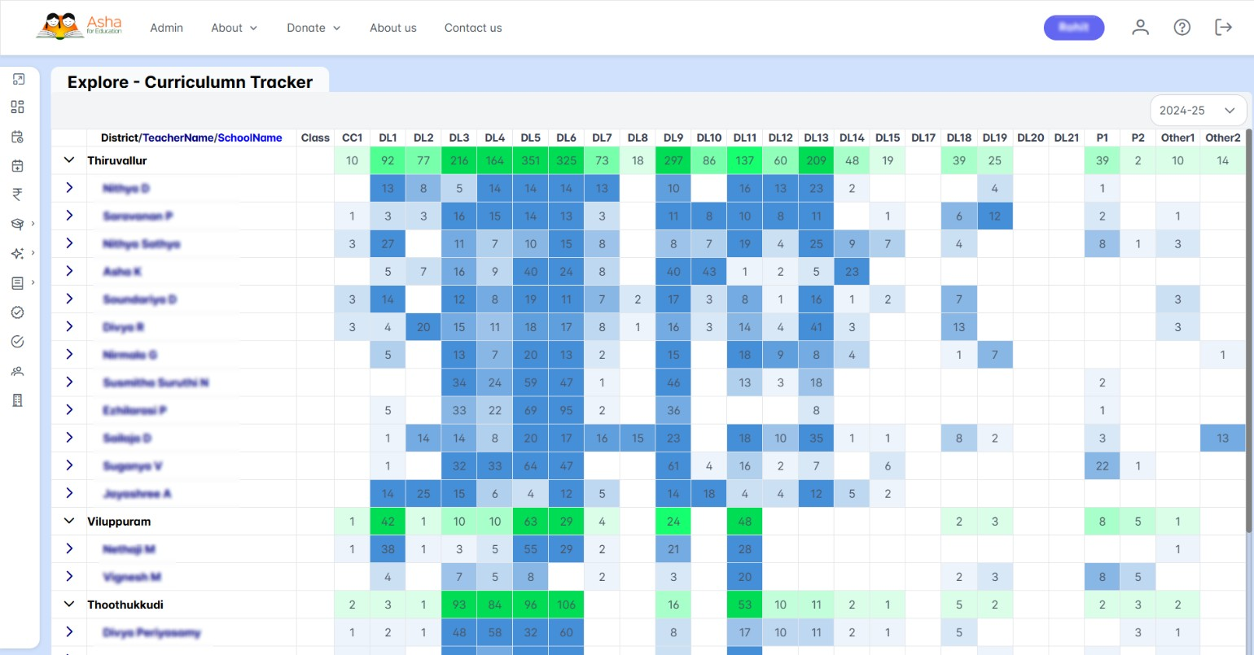
Task: Click the graduation cap icon in sidebar
Action: point(18,224)
